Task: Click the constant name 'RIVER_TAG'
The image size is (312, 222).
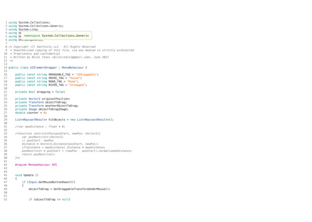Action: click(x=56, y=85)
